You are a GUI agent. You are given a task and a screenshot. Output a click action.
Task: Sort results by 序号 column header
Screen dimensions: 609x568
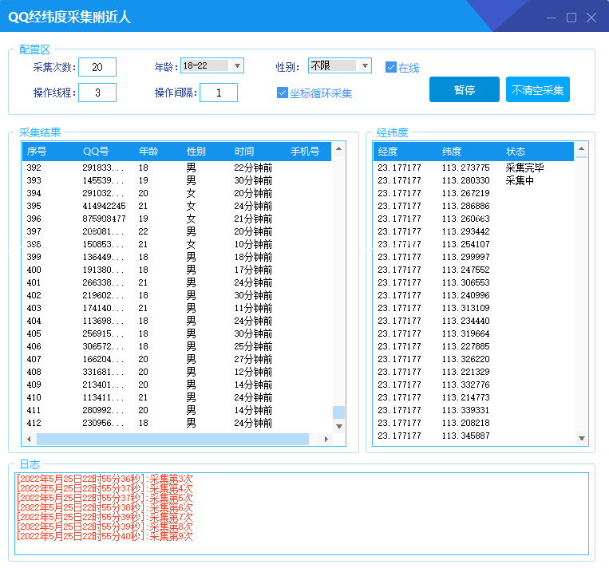pyautogui.click(x=37, y=152)
